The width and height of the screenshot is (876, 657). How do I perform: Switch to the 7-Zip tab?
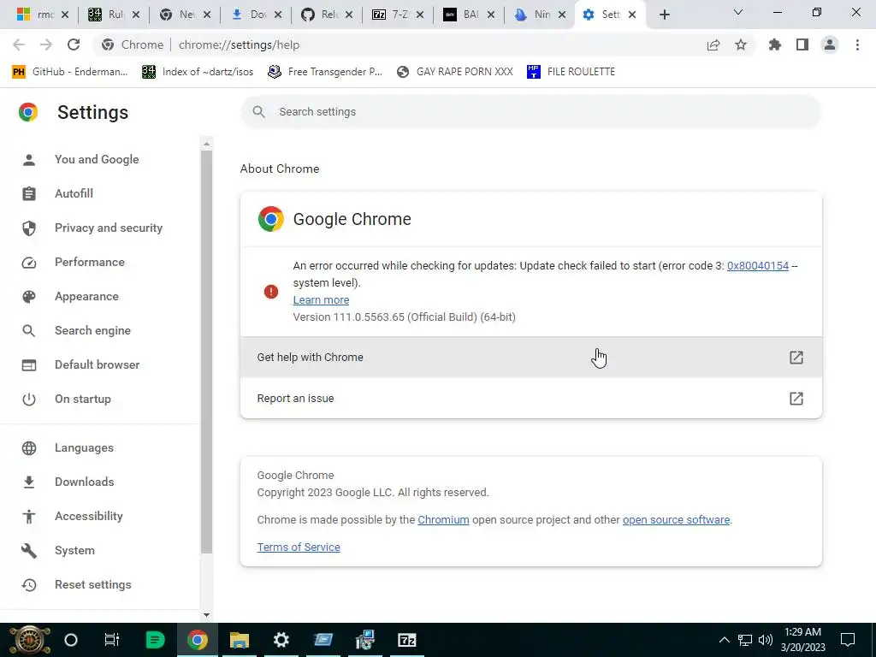click(397, 15)
